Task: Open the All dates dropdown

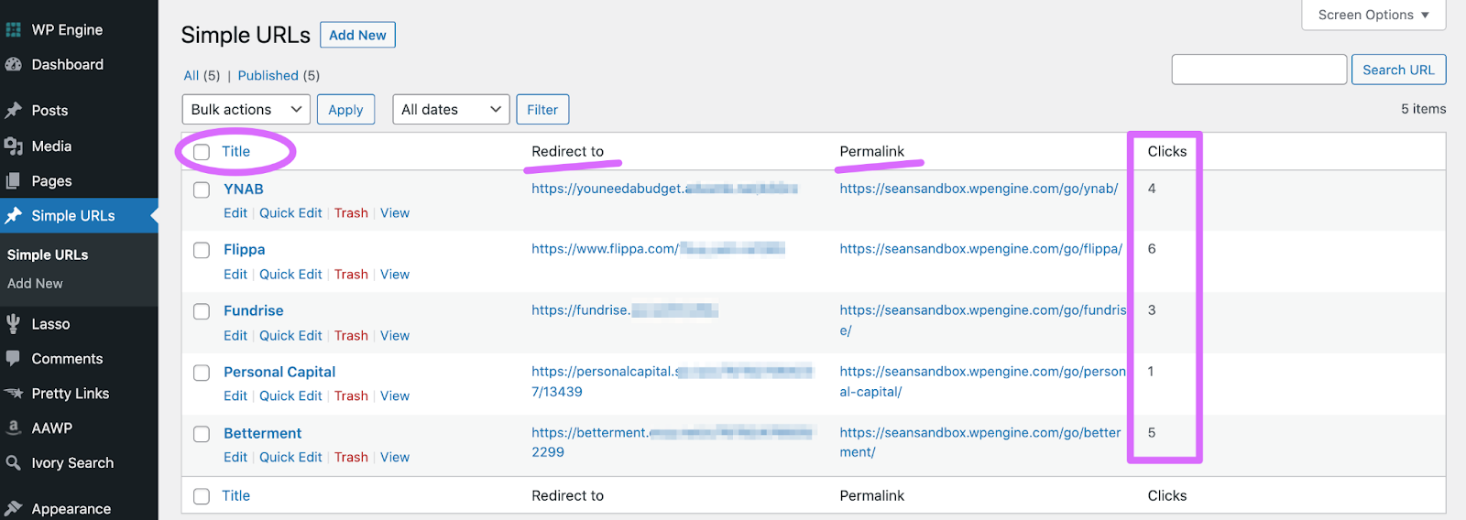Action: tap(451, 109)
